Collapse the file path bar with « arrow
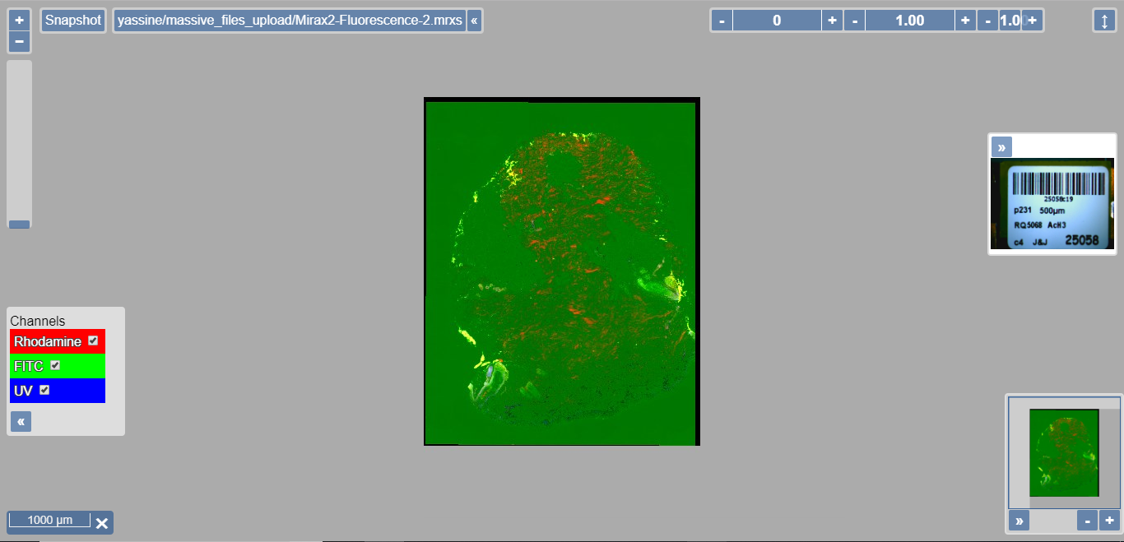This screenshot has height=542, width=1124. (474, 21)
